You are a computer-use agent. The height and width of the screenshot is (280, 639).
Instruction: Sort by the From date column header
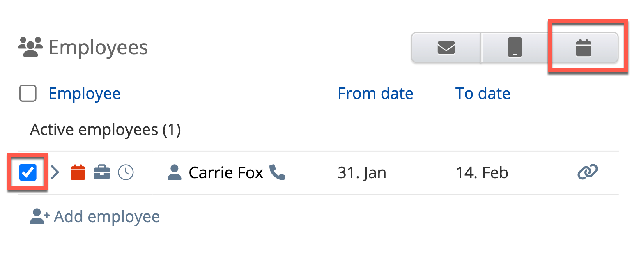[375, 94]
